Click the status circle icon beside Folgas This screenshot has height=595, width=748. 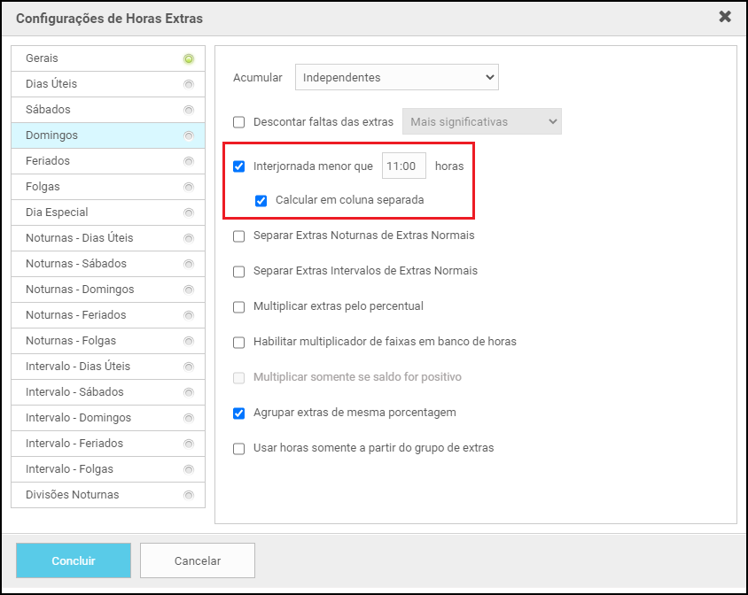188,188
